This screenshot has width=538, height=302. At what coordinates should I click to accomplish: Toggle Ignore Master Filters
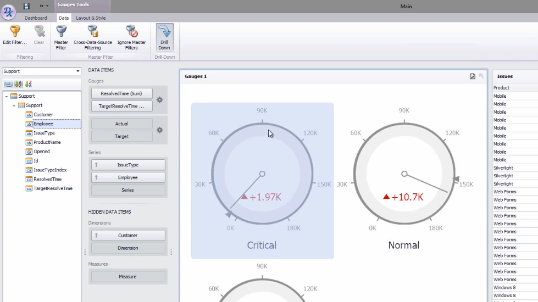pyautogui.click(x=131, y=38)
